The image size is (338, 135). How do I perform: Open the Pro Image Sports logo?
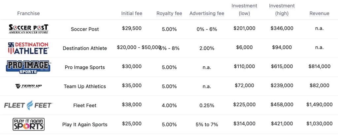tap(28, 67)
